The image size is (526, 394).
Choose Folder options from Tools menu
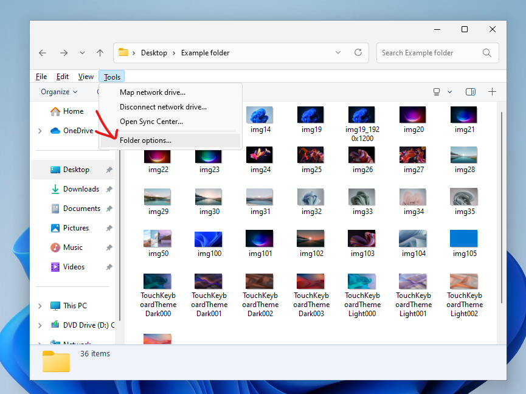pyautogui.click(x=145, y=140)
